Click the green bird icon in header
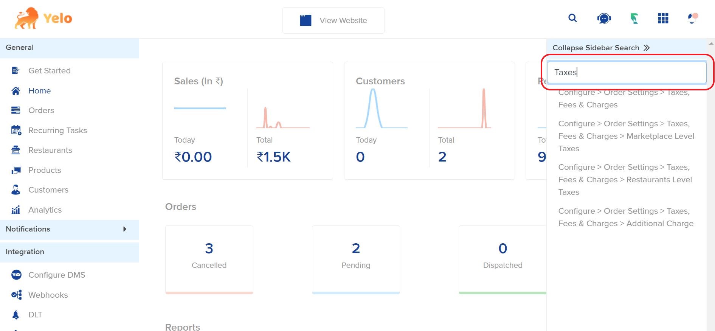Viewport: 715px width, 331px height. 634,18
